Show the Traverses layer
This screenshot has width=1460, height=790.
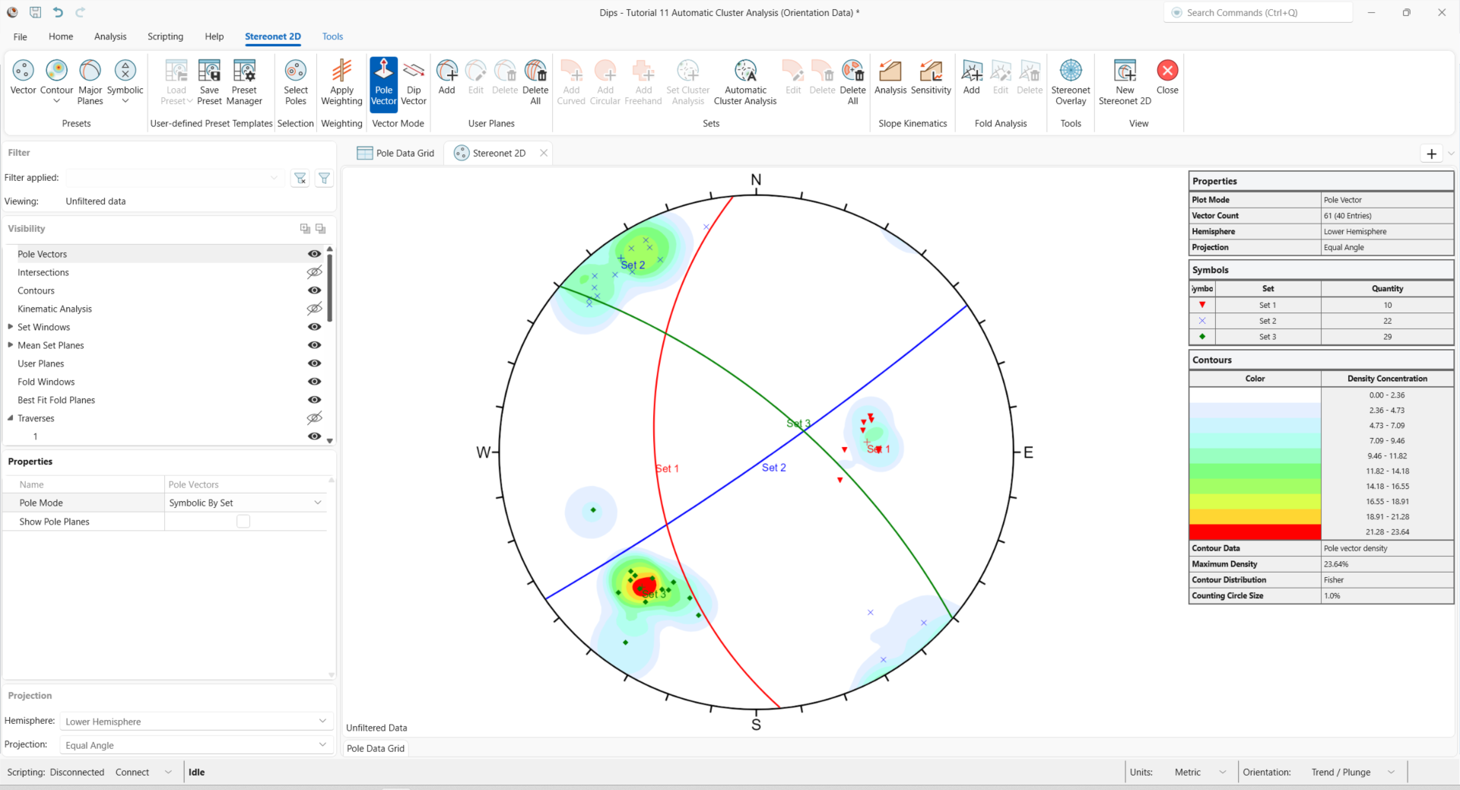point(314,418)
